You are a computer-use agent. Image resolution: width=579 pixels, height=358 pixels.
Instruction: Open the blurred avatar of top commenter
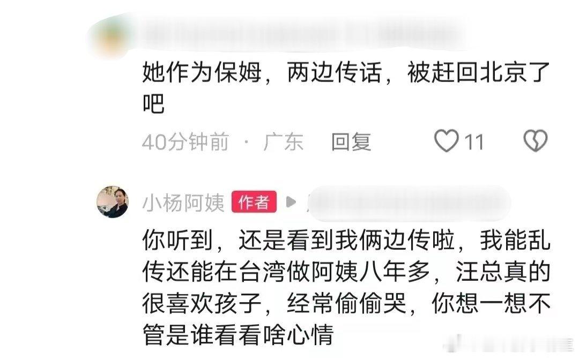[x=111, y=36]
